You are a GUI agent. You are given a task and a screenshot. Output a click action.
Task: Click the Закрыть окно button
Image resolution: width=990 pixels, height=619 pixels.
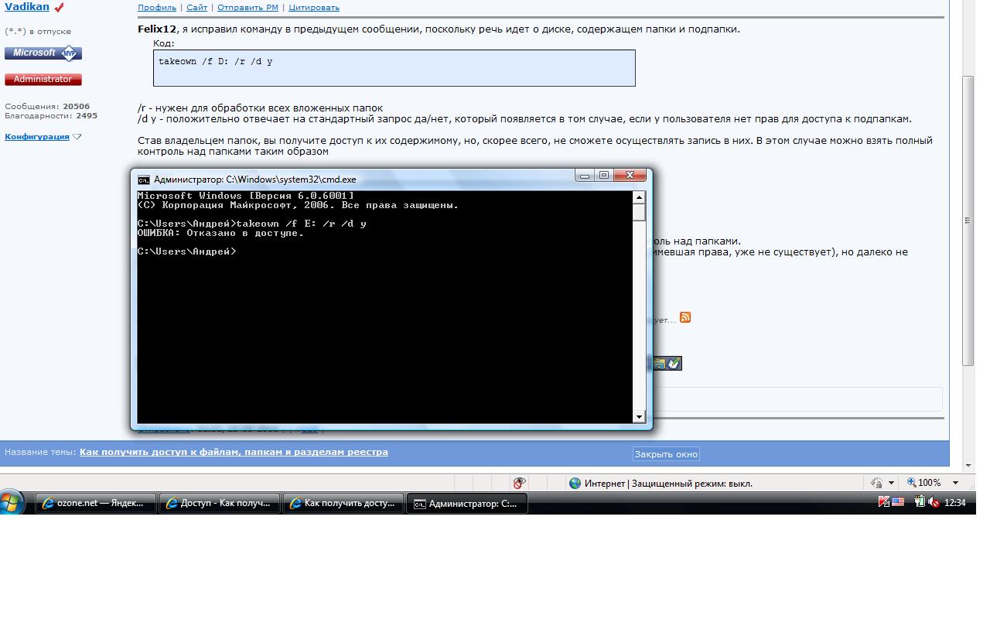click(666, 454)
